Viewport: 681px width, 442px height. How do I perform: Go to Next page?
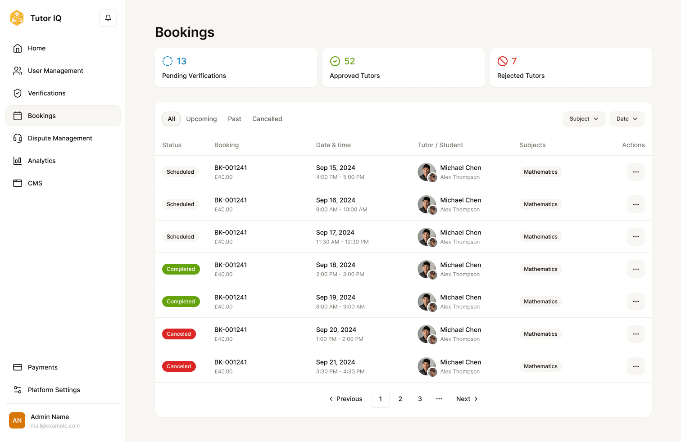point(467,399)
